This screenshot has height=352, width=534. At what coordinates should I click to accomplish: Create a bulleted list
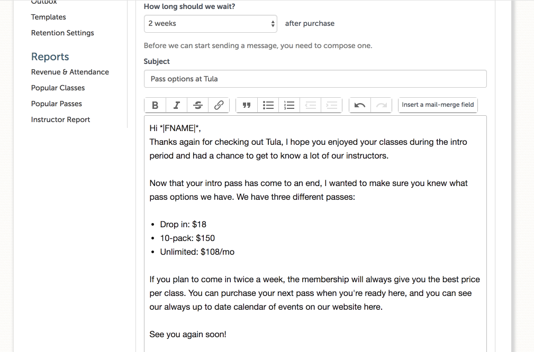(268, 105)
